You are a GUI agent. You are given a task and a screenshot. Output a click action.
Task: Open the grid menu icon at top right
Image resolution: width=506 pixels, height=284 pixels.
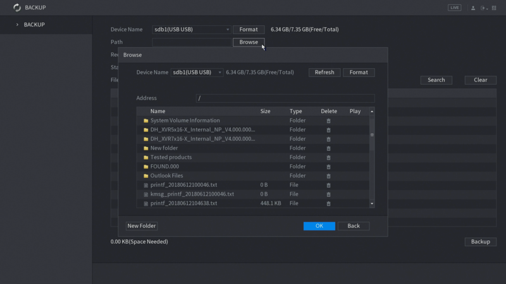pos(494,8)
